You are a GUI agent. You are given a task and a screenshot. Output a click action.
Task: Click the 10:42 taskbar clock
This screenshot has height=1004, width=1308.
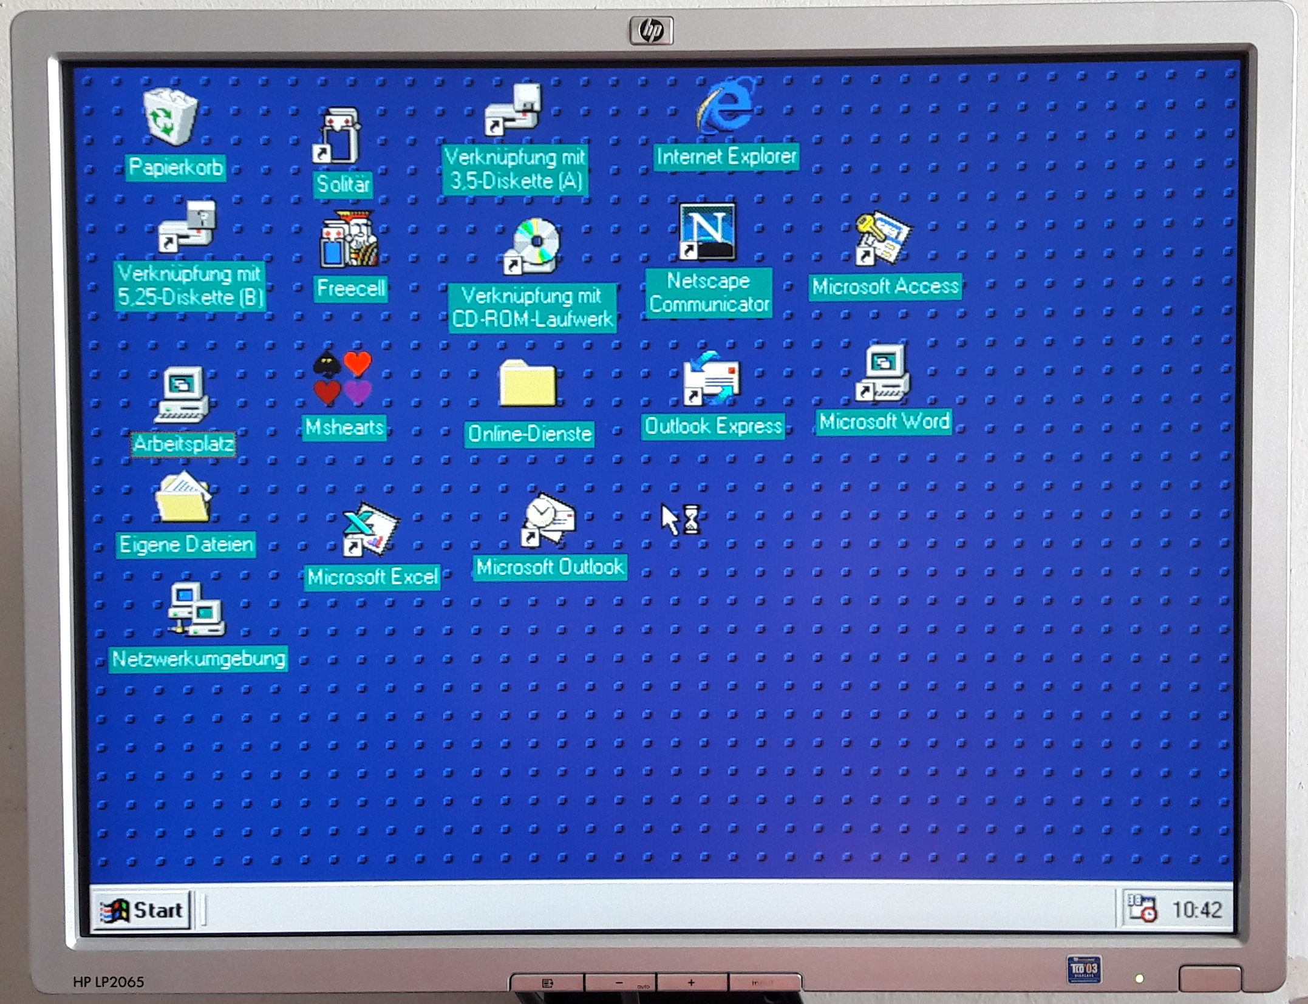1197,910
